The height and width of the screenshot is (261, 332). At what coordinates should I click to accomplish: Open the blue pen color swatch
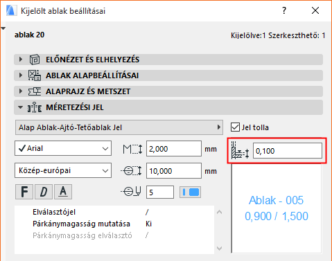(190, 192)
